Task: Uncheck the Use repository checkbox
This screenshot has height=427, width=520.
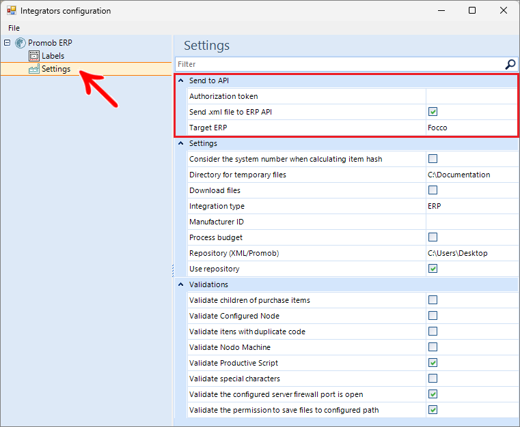Action: (433, 269)
